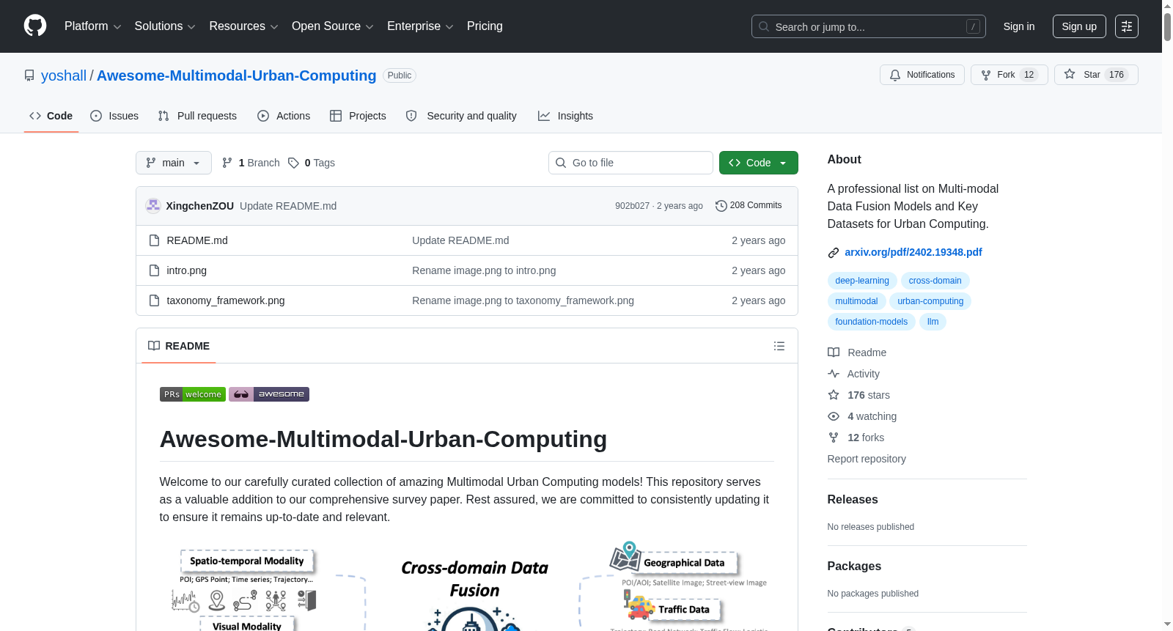The height and width of the screenshot is (631, 1173).
Task: Open the yoshall owner profile link
Action: pos(64,75)
